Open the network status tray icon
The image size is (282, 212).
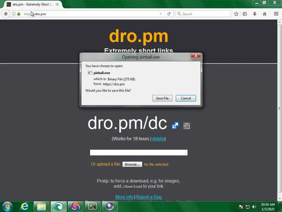(x=248, y=207)
